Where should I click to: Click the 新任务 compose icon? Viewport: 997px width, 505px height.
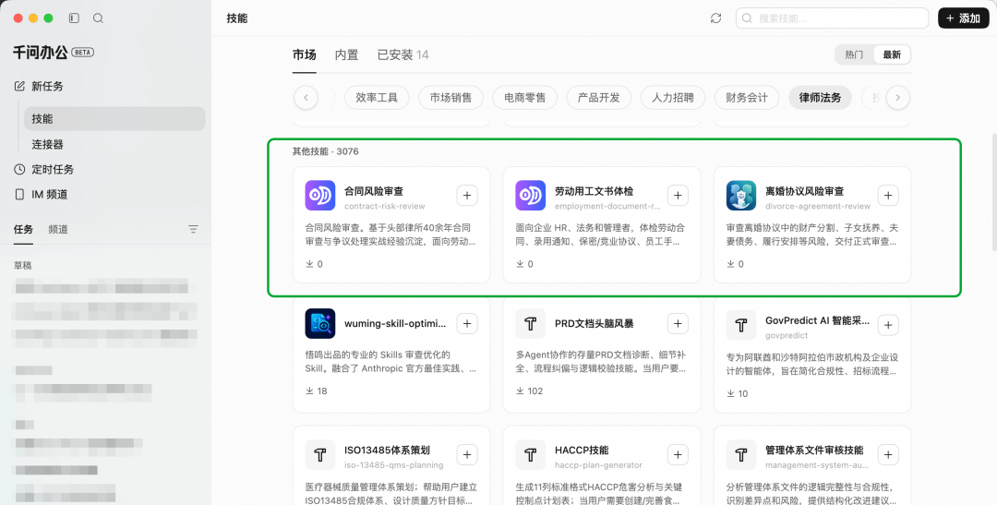[19, 86]
